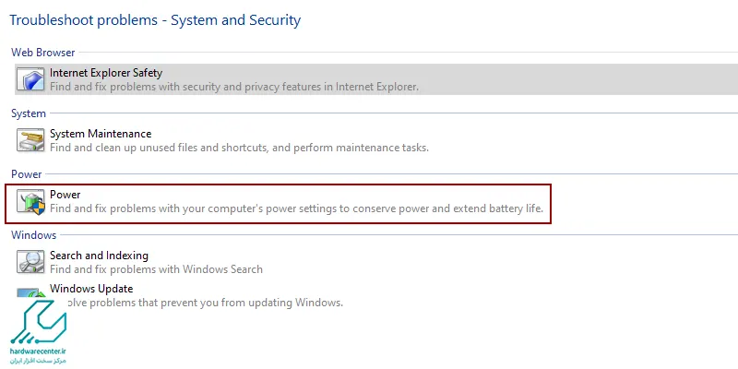
Task: Open the Power troubleshooter title link
Action: tap(65, 195)
